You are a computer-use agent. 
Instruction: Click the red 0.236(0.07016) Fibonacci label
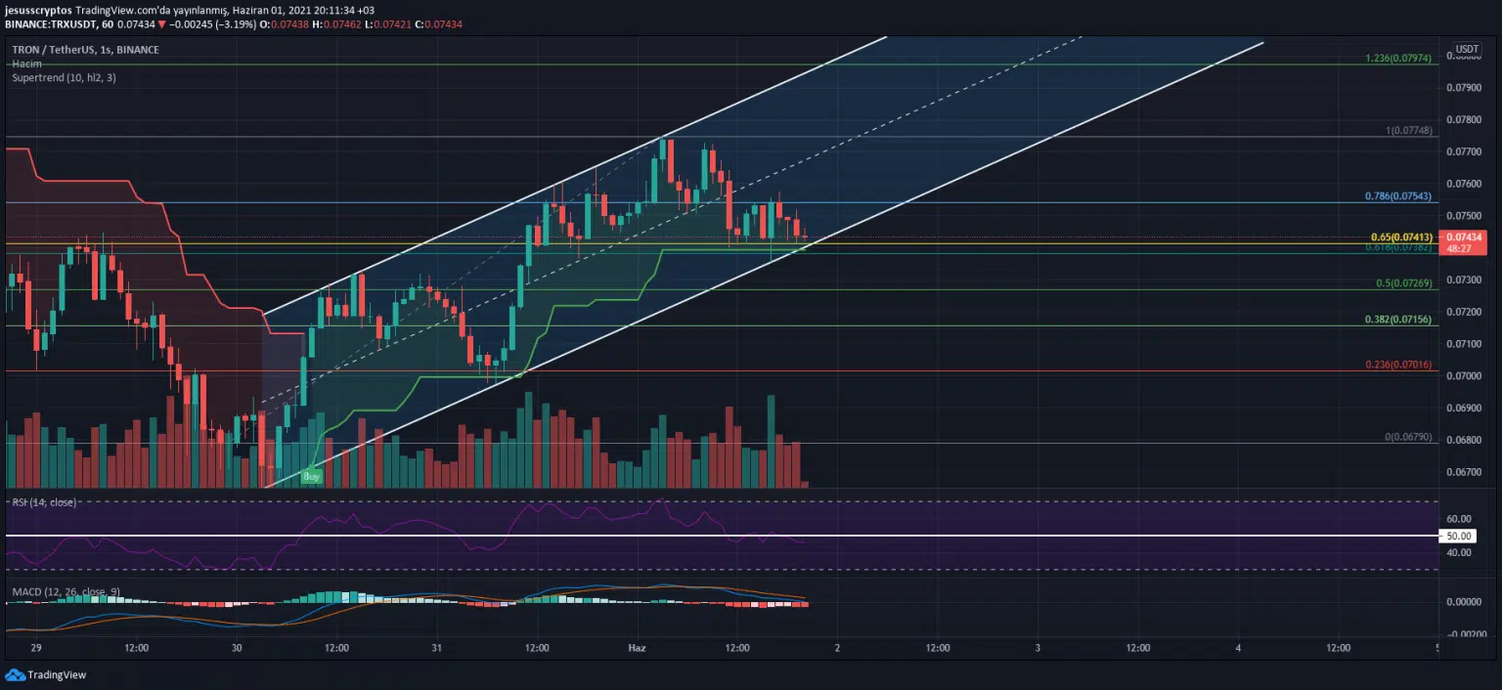pos(1398,365)
